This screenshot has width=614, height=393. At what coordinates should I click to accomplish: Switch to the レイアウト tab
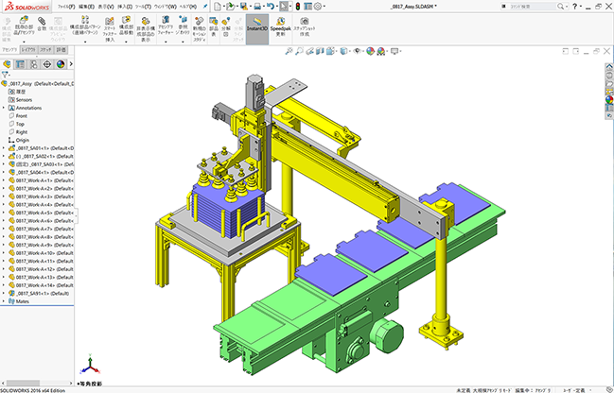(27, 49)
